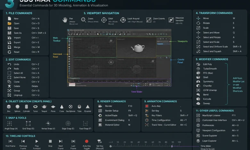
Task: Click the Vertex Snap icon
Action: coord(48,123)
